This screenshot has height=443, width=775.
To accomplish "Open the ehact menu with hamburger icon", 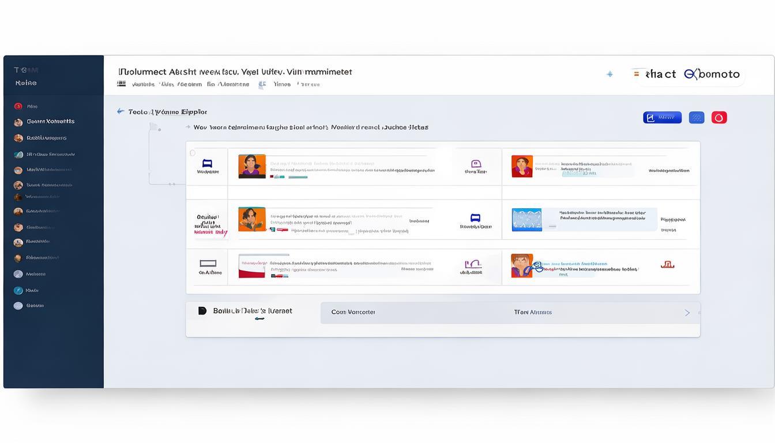I will (637, 74).
